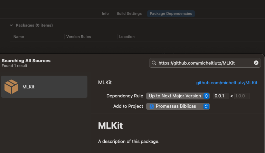Click the Name column header

(x=19, y=37)
